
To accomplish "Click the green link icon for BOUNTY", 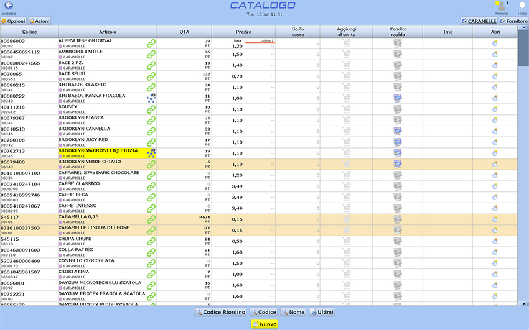I will click(x=151, y=109).
